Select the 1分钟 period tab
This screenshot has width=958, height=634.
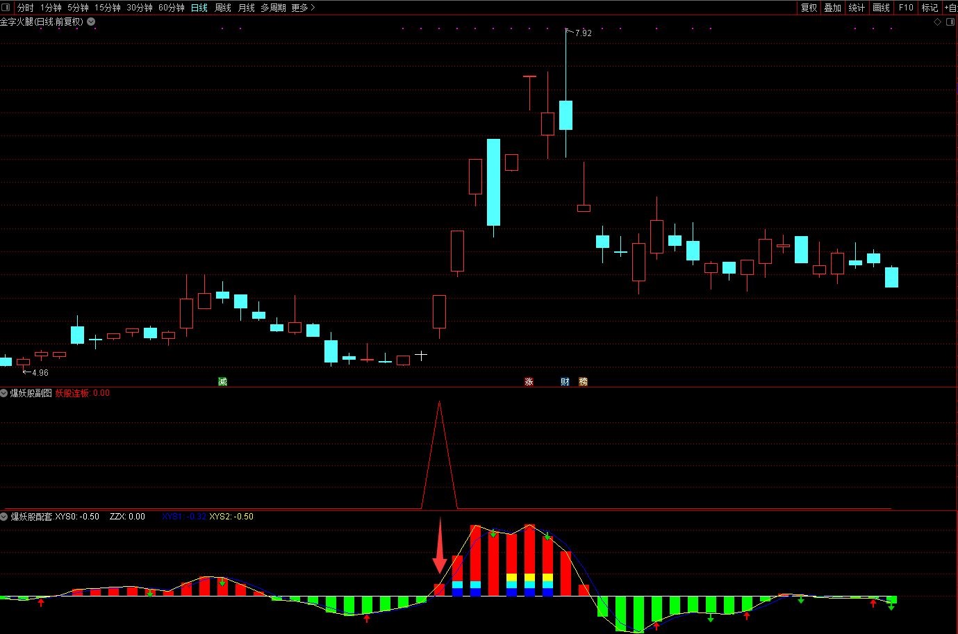[51, 8]
